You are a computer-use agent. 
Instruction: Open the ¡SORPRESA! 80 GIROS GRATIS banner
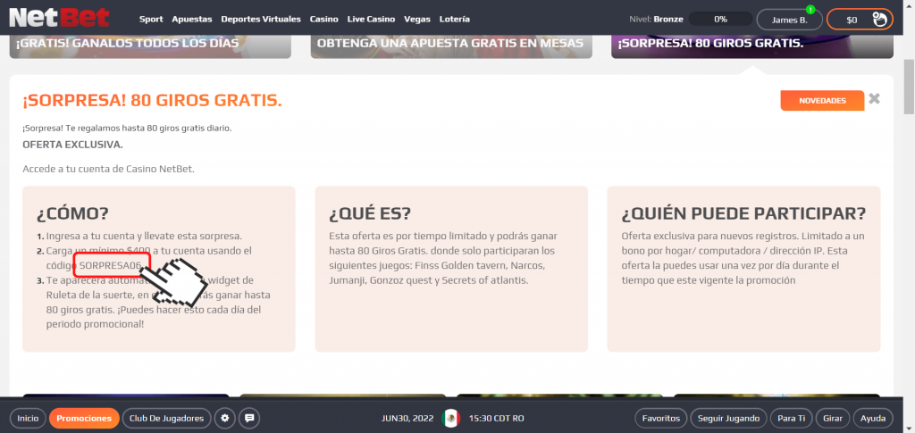coord(752,45)
